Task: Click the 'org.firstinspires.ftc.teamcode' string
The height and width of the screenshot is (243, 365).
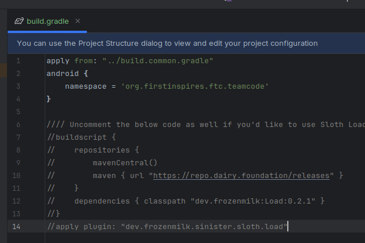Action: 195,86
